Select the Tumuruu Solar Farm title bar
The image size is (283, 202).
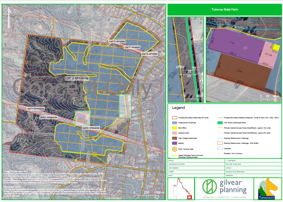(225, 10)
